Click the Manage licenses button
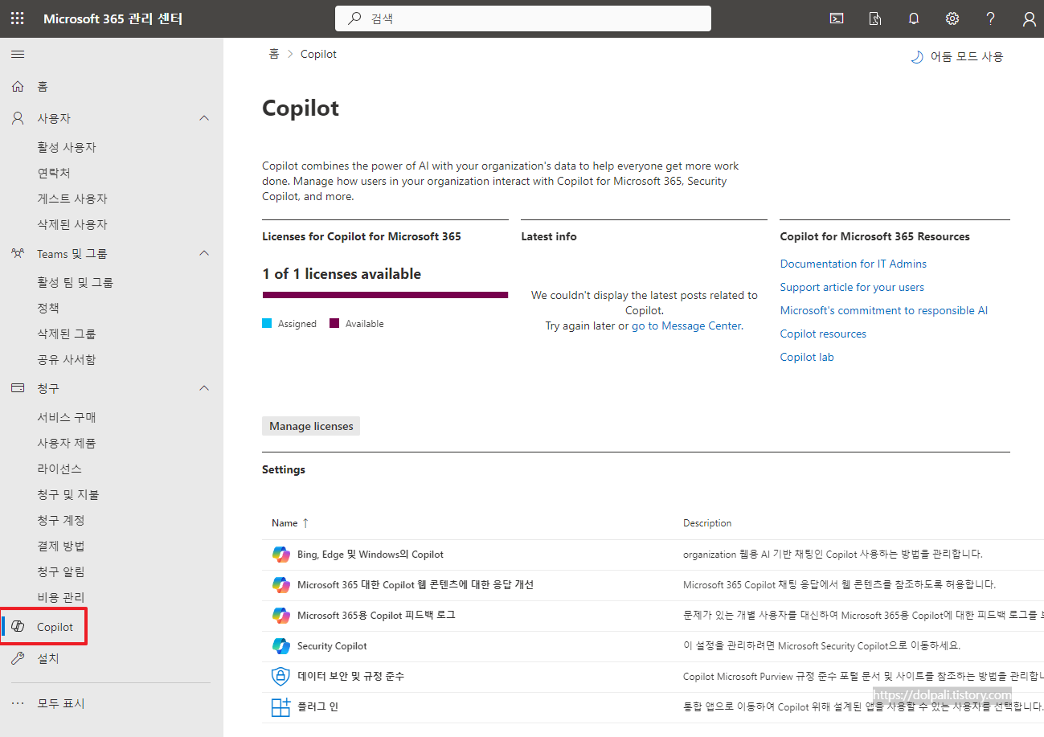 pos(311,426)
